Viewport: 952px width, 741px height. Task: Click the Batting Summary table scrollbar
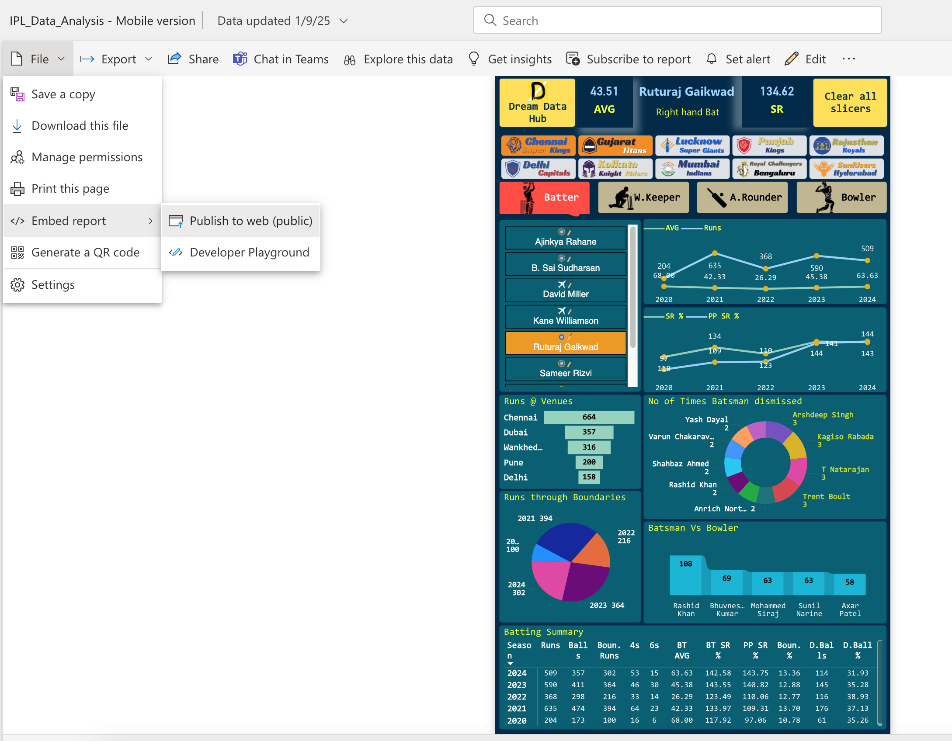(x=879, y=683)
